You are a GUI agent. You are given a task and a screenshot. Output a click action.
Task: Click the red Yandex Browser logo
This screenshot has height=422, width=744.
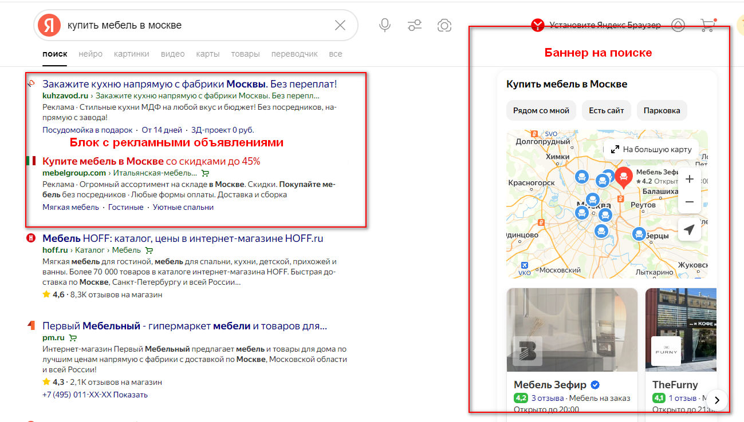point(537,25)
